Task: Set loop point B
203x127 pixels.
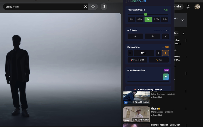Action: click(153, 37)
